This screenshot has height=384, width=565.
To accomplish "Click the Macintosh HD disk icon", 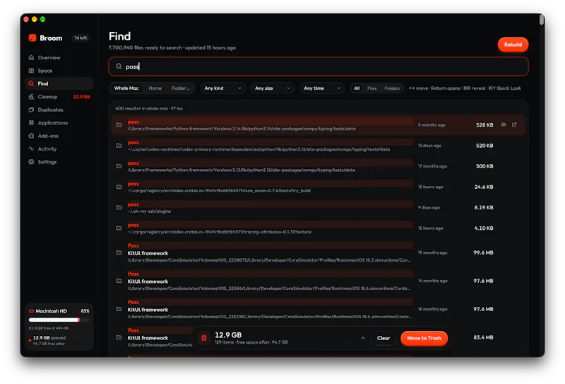I will [x=31, y=311].
